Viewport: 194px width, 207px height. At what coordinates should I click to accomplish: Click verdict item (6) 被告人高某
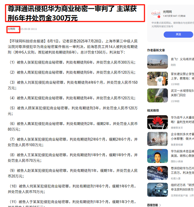point(73,126)
